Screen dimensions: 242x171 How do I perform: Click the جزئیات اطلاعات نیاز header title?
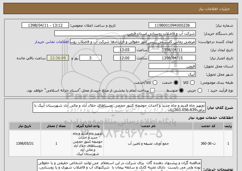214,9
